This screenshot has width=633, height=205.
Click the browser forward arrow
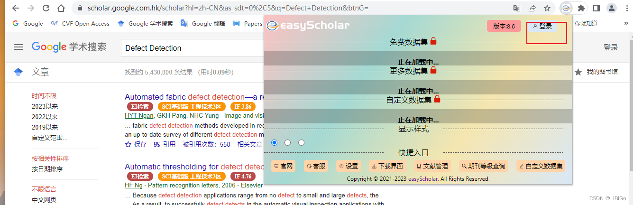coord(30,8)
